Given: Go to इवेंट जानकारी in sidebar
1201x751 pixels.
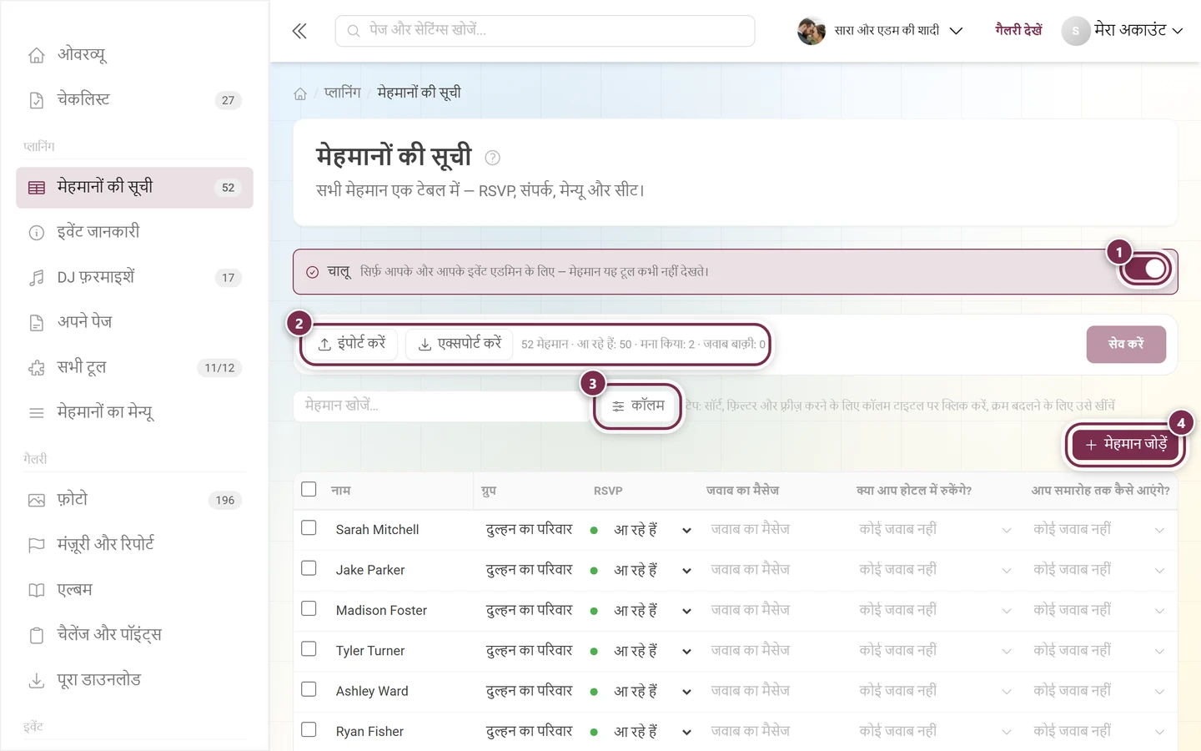Looking at the screenshot, I should pyautogui.click(x=134, y=233).
